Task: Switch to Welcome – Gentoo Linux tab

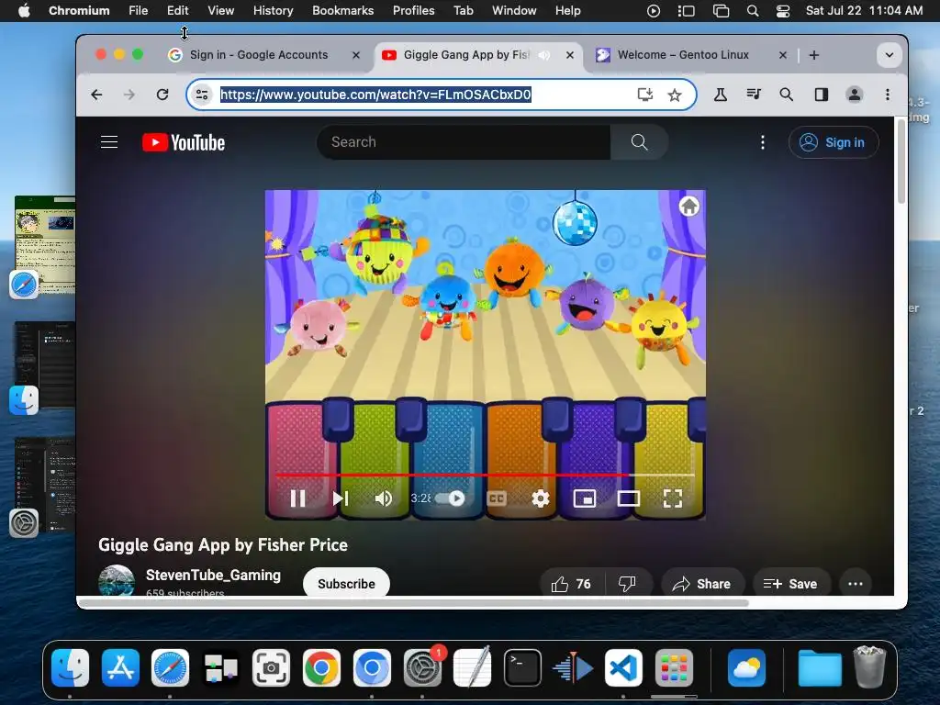Action: pyautogui.click(x=683, y=54)
